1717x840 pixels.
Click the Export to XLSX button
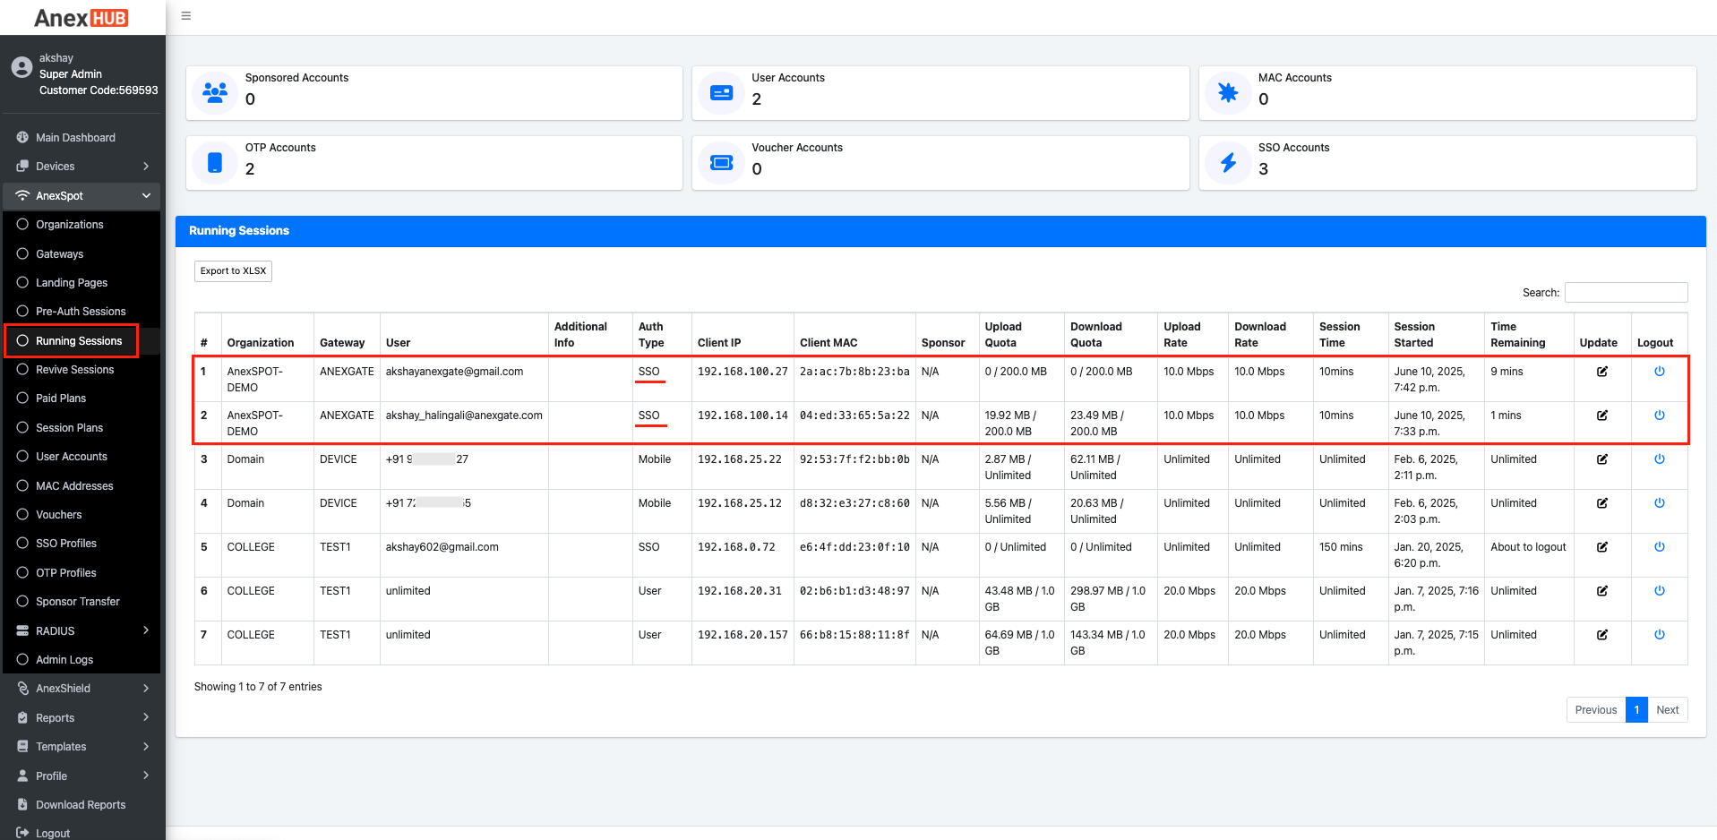[x=233, y=270]
